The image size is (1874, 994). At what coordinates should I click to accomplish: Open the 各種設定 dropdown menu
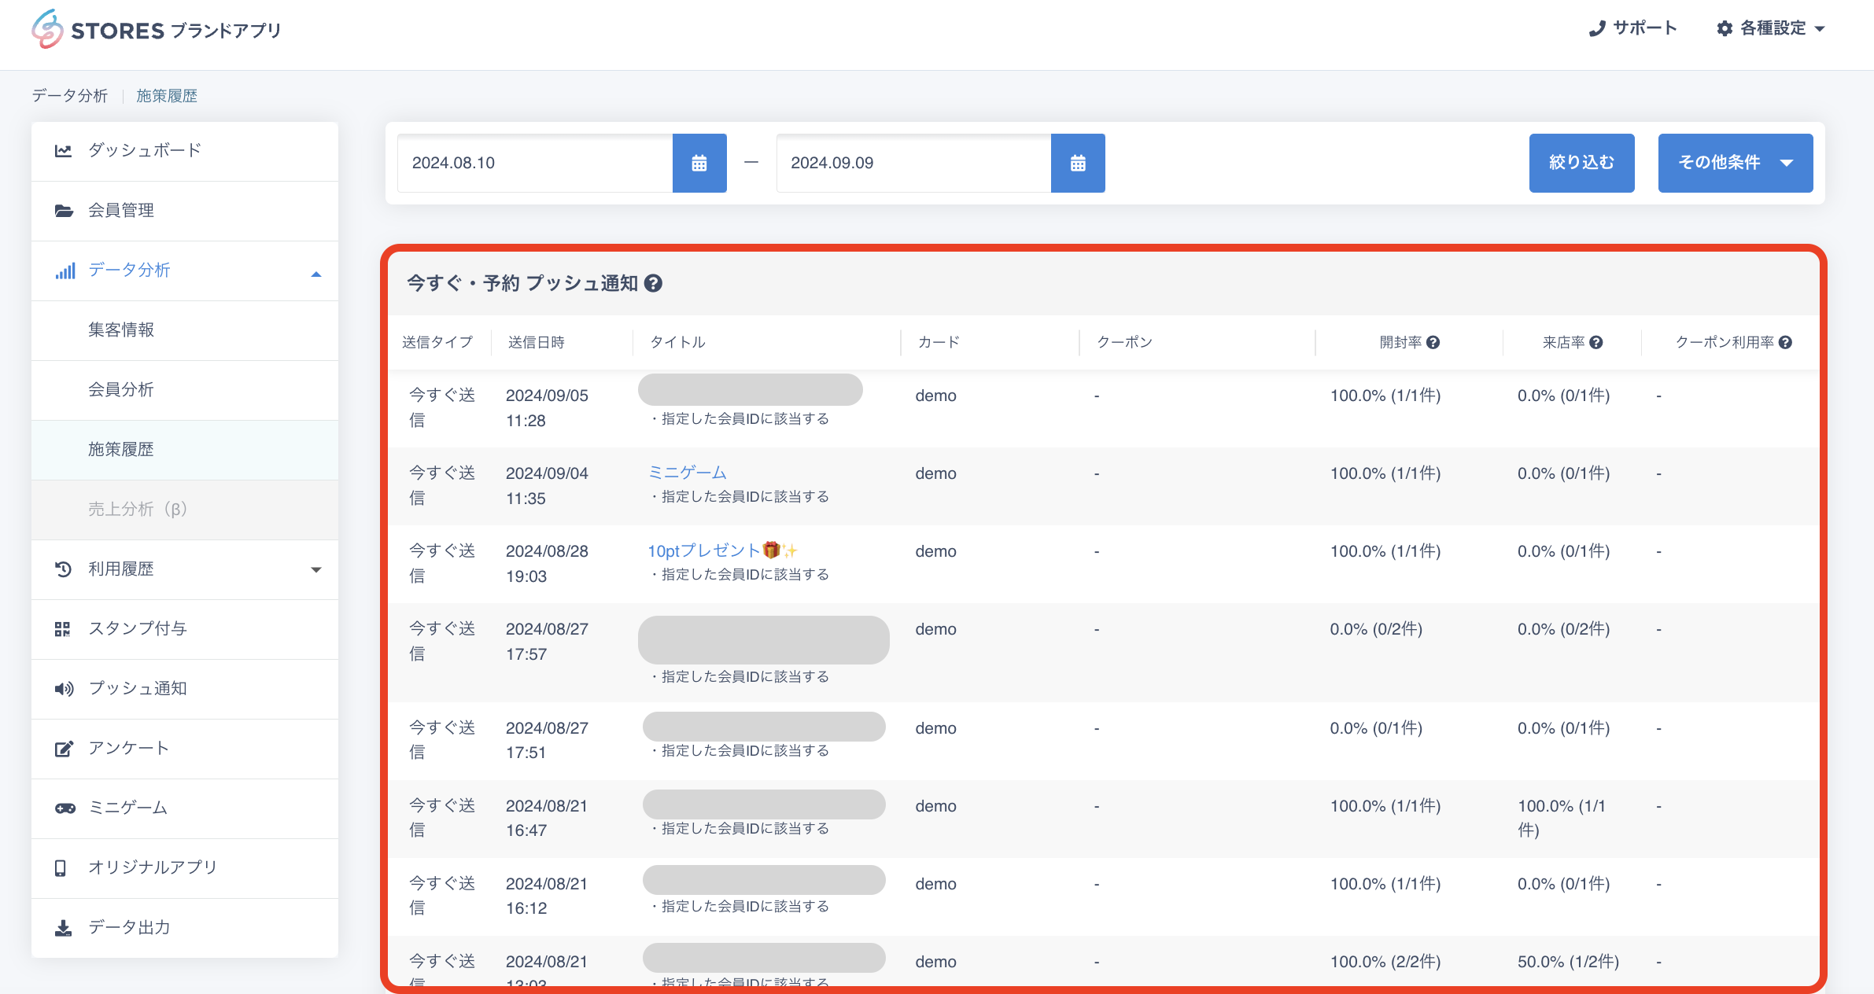click(1771, 29)
